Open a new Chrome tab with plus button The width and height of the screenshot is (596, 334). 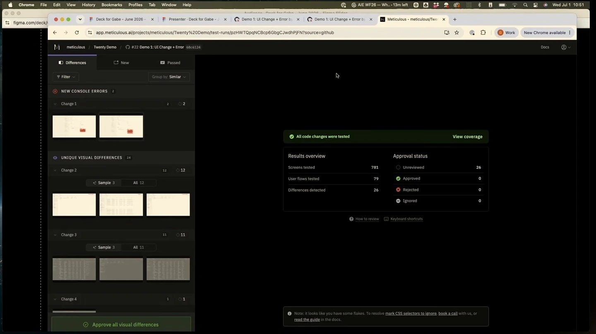(x=455, y=19)
